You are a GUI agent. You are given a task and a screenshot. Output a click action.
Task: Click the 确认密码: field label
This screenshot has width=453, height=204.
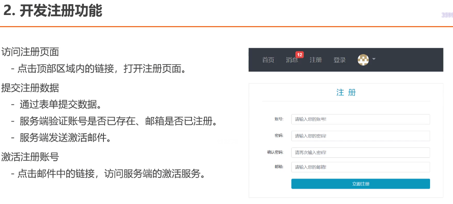(275, 152)
